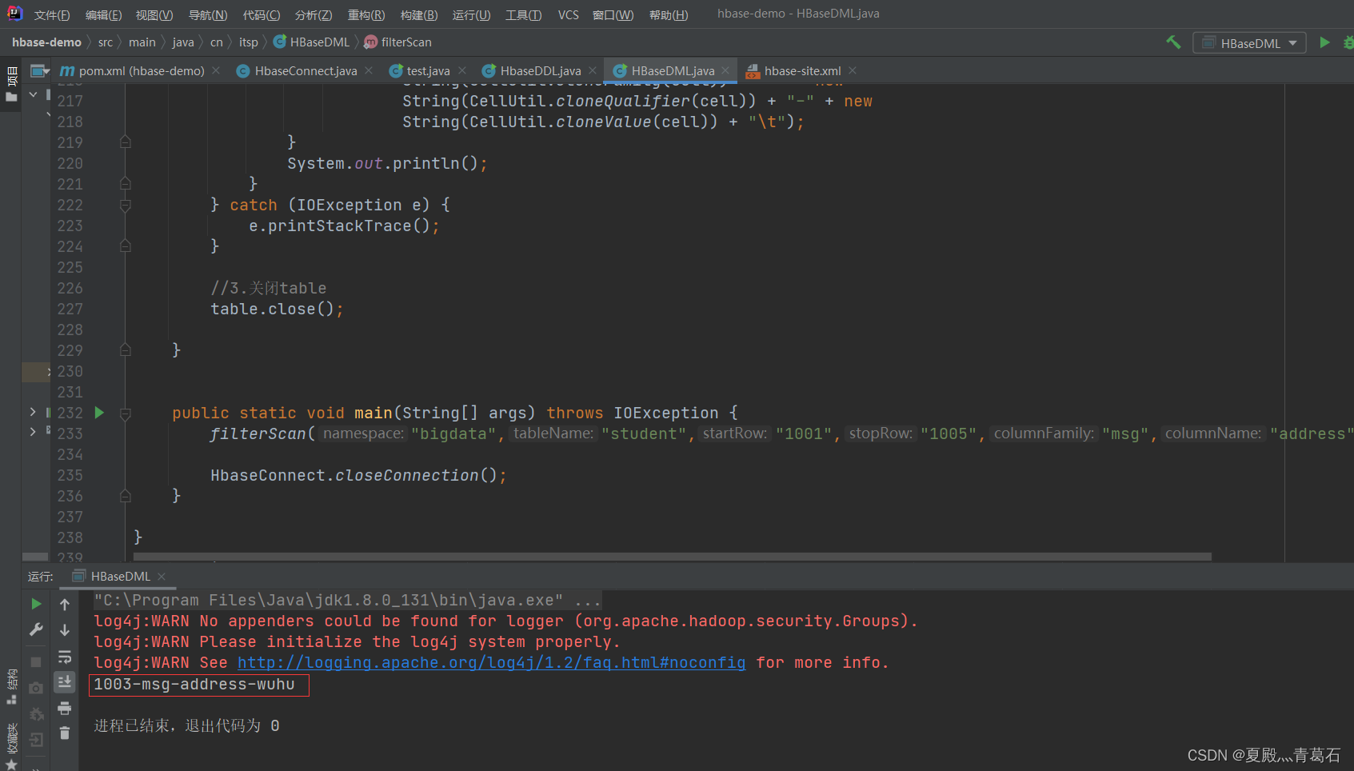Open the 视图(V) menu
Image resolution: width=1354 pixels, height=771 pixels.
pyautogui.click(x=154, y=15)
